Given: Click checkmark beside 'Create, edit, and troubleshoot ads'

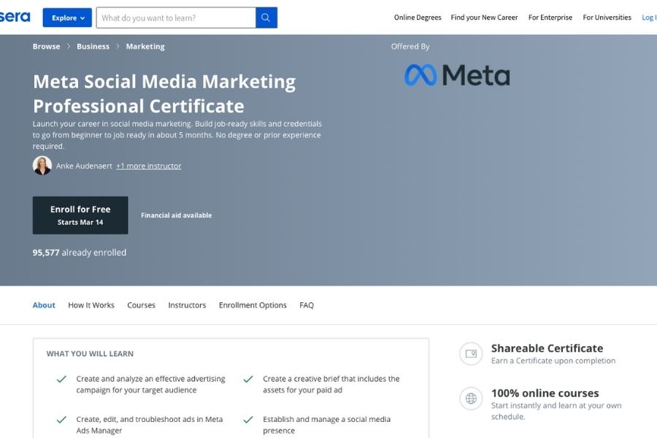Looking at the screenshot, I should pyautogui.click(x=61, y=420).
